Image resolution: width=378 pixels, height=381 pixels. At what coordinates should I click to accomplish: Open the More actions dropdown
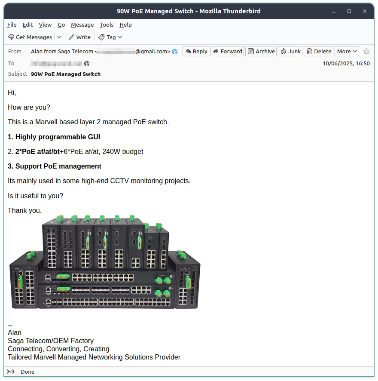pos(347,51)
